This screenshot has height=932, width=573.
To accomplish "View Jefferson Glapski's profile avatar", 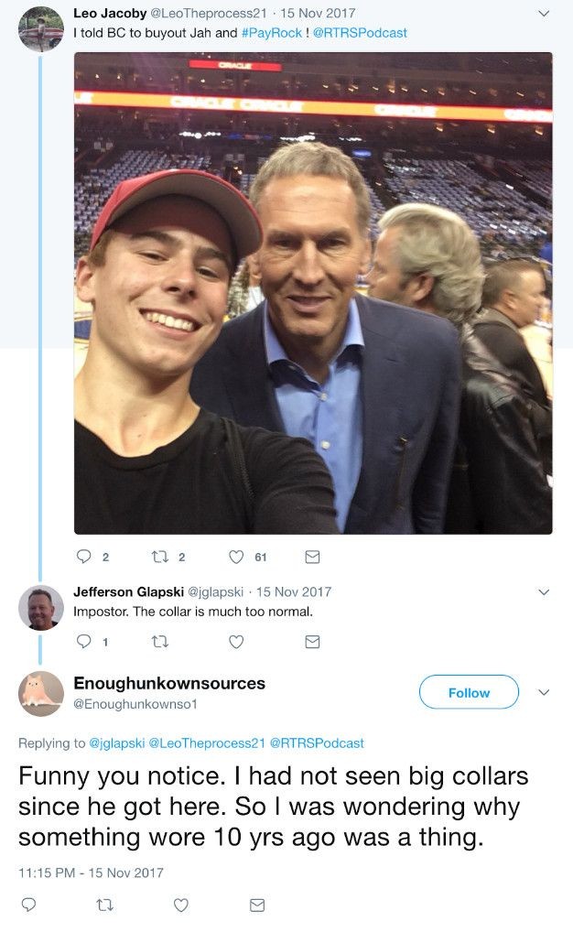I will (x=41, y=608).
